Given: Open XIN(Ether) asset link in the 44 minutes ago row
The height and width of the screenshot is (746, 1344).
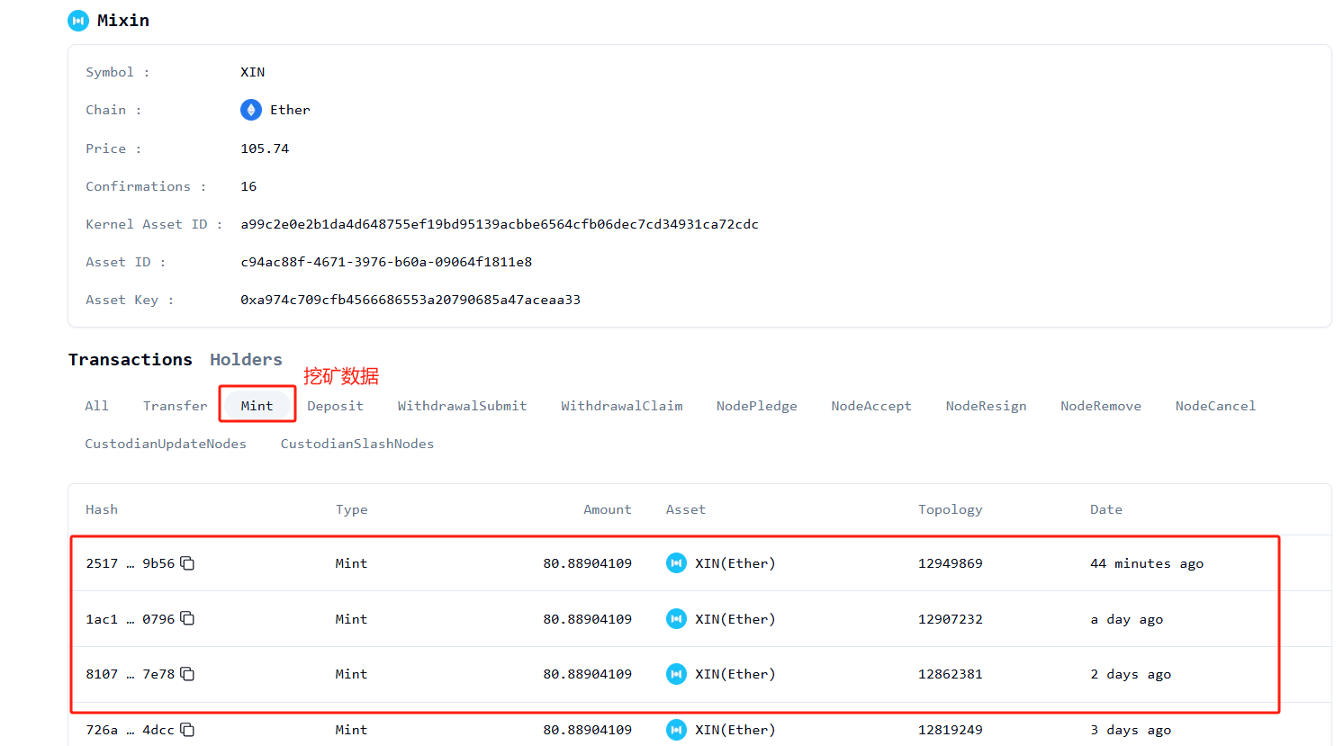Looking at the screenshot, I should (x=735, y=563).
